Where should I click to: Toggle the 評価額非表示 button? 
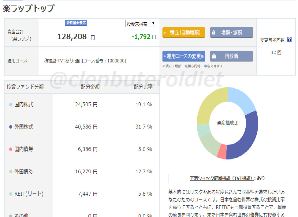click(x=76, y=23)
